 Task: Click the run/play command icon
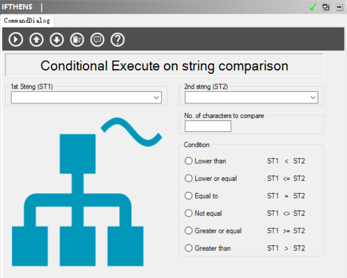click(16, 40)
